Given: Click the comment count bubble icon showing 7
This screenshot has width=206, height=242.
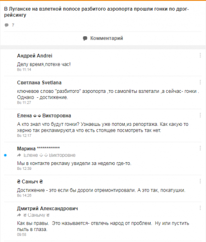Looking at the screenshot, I should (7, 25).
